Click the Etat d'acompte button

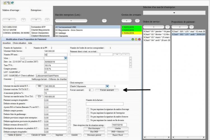(94, 129)
